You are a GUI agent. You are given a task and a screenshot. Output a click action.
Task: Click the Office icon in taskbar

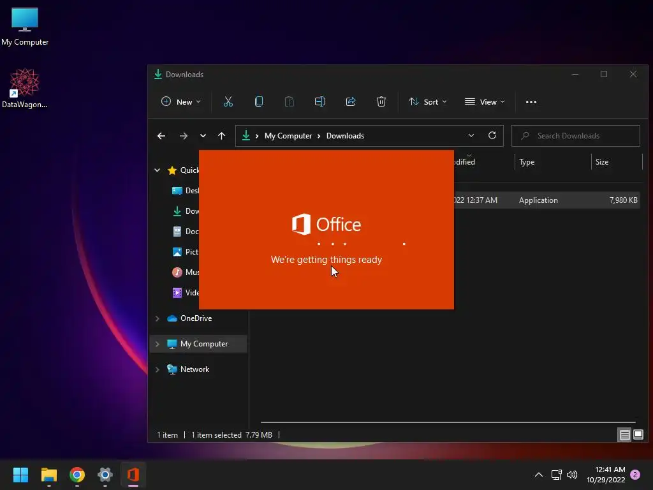click(x=133, y=475)
